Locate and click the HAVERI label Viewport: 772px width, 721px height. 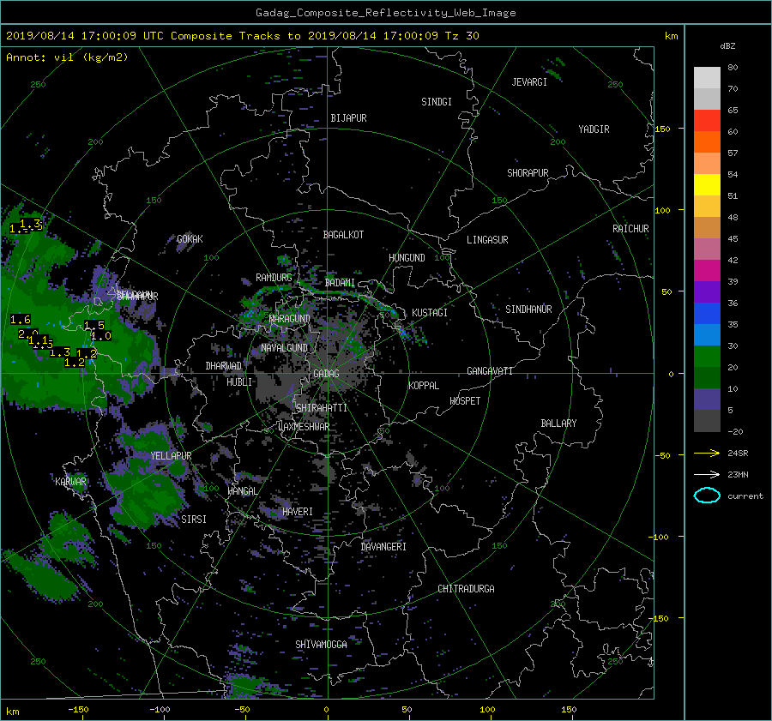(298, 513)
